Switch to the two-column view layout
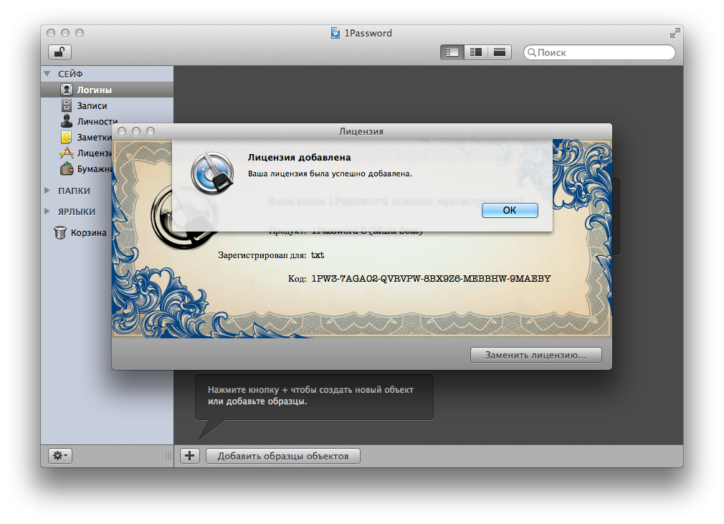Viewport: 724px width, 524px height. (x=475, y=52)
